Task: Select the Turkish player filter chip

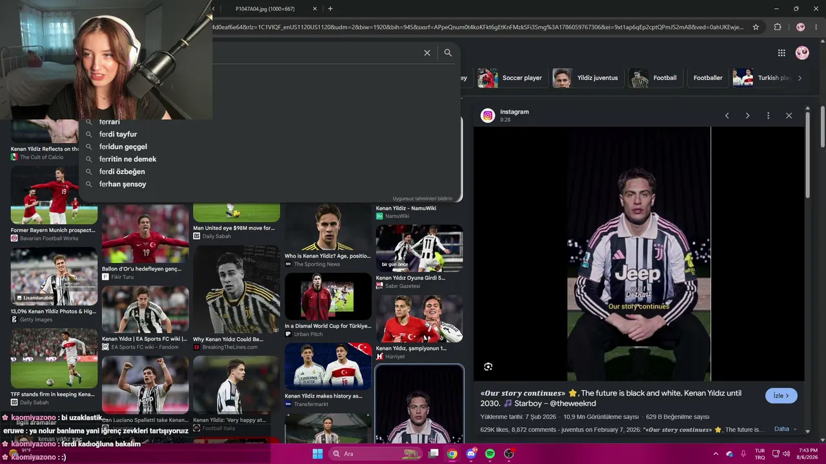Action: click(763, 78)
